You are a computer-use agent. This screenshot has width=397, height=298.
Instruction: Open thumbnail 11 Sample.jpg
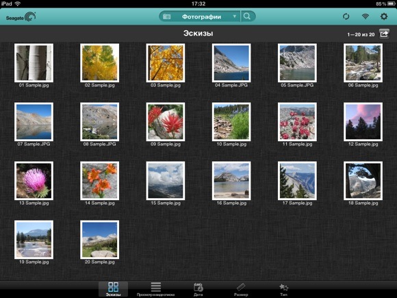point(297,122)
